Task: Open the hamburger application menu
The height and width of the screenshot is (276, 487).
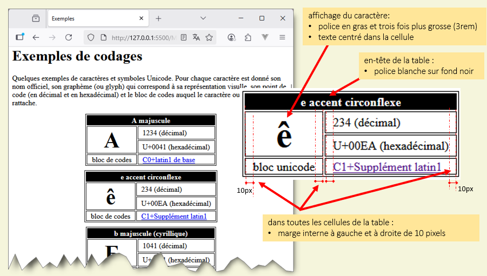Action: tap(282, 37)
